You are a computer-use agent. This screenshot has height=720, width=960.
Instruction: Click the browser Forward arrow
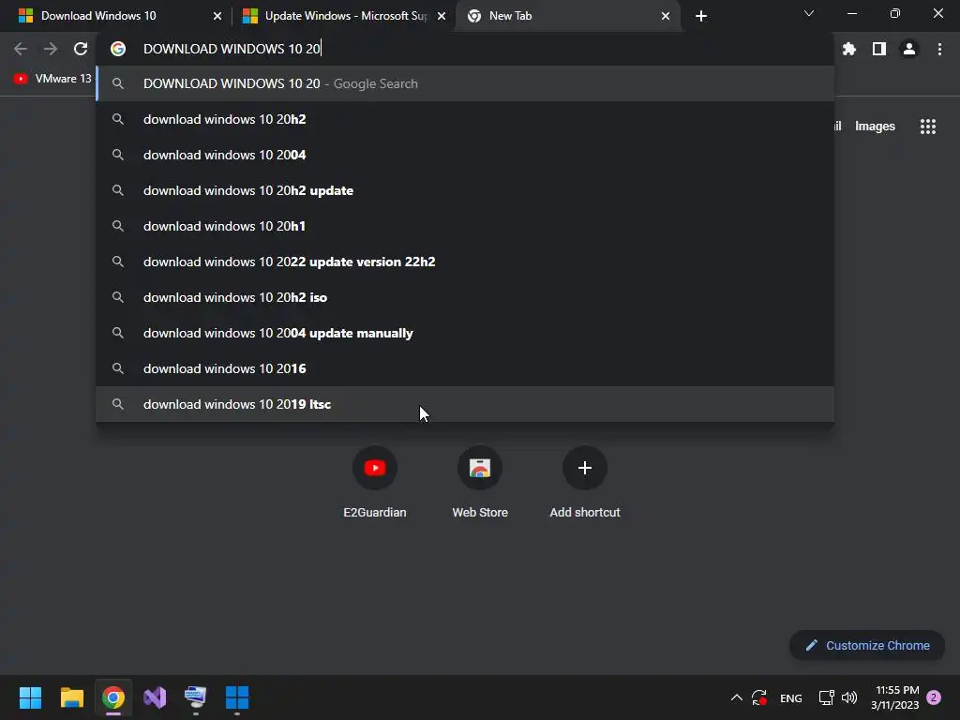click(51, 49)
